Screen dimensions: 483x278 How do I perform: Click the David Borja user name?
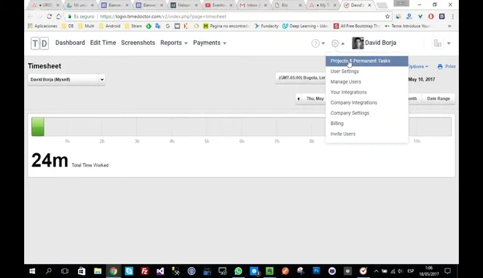pos(381,43)
